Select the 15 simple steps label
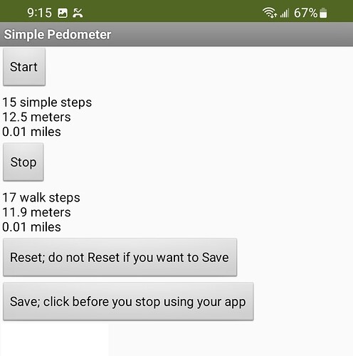Image resolution: width=353 pixels, height=356 pixels. point(47,103)
